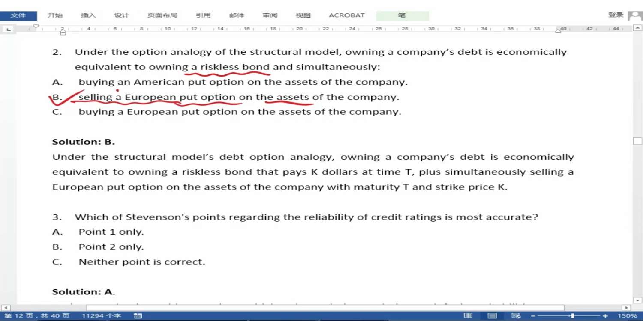The height and width of the screenshot is (321, 643).
Task: Click the user account avatar icon
Action: 635,15
